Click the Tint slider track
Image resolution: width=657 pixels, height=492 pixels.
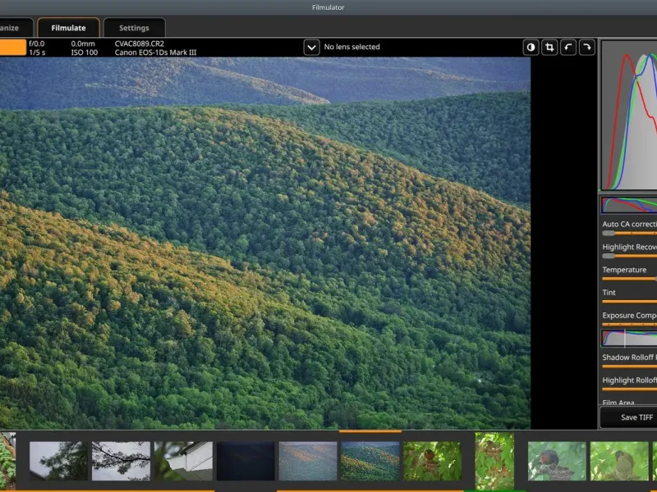(x=630, y=302)
